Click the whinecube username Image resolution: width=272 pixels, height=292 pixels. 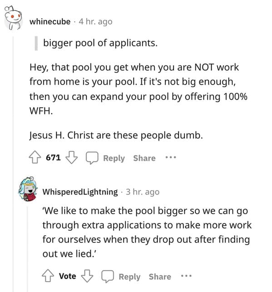point(50,21)
